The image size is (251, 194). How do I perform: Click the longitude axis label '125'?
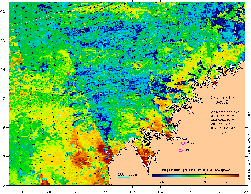(x=189, y=192)
